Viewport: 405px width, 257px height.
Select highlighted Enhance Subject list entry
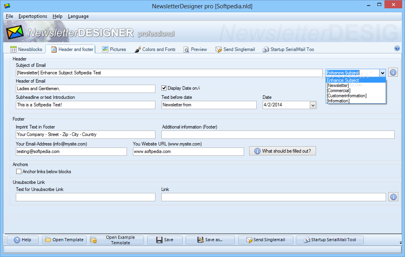[356, 80]
